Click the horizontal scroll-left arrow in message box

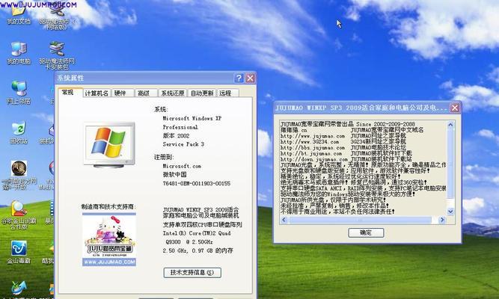284,220
